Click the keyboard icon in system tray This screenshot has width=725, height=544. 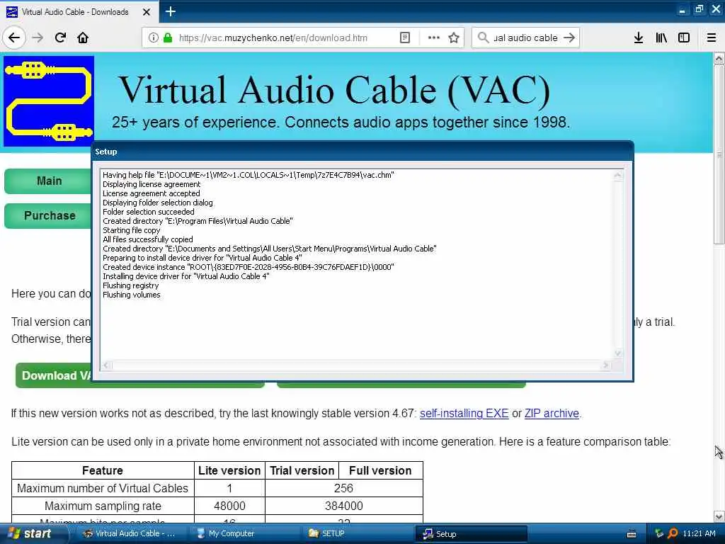tap(631, 534)
